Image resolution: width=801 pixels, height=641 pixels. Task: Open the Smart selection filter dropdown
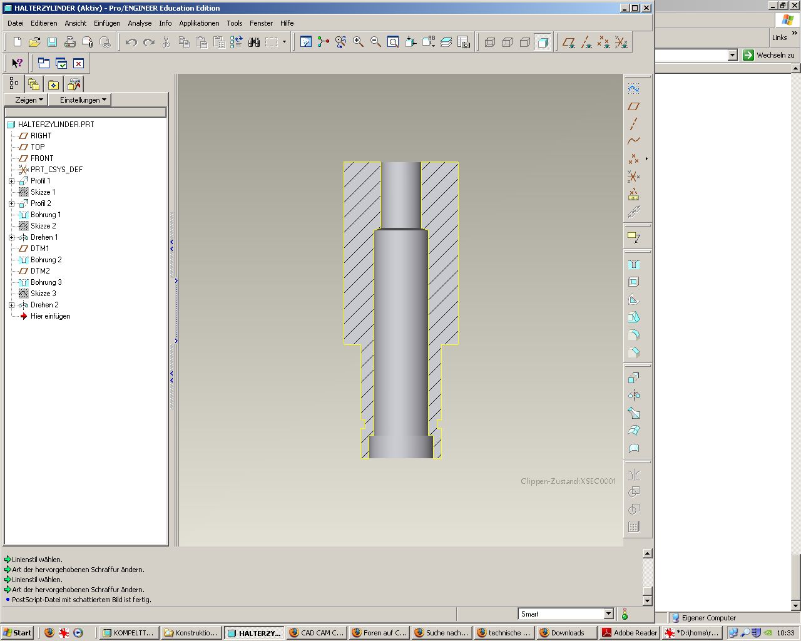pos(608,614)
